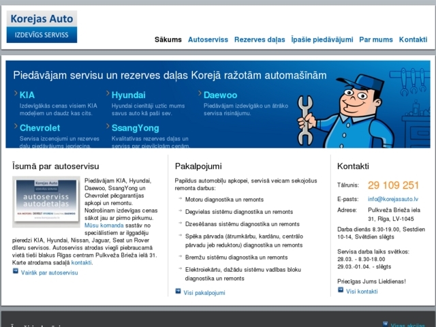Click the arrow icon beside Visas akcijas
This screenshot has width=436, height=327.
(x=385, y=324)
